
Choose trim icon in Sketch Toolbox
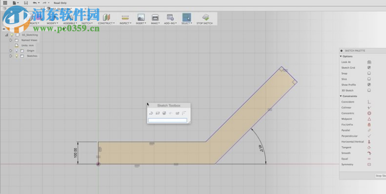point(170,113)
